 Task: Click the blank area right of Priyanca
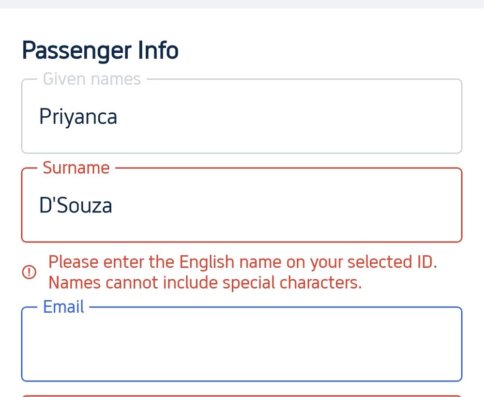[x=290, y=116]
